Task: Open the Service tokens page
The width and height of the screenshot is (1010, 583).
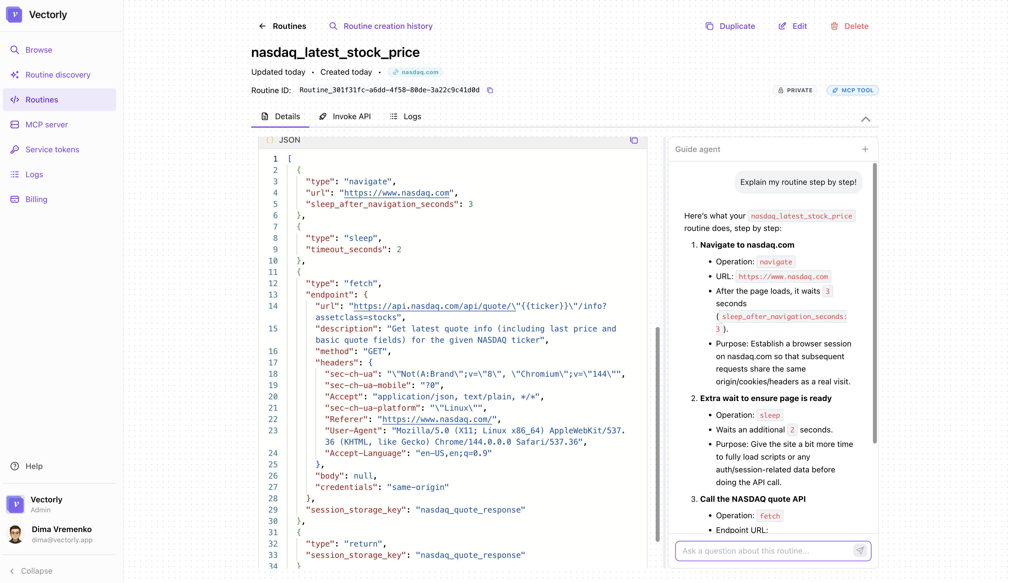Action: coord(52,149)
